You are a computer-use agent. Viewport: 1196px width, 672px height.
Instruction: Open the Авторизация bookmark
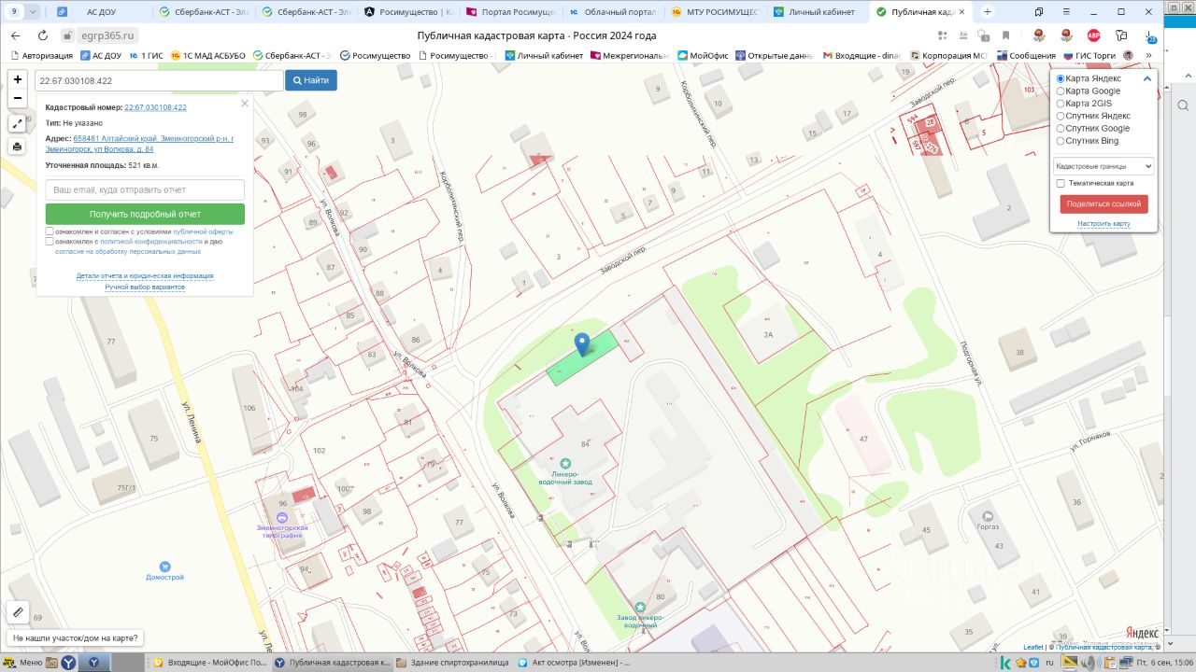pos(39,56)
